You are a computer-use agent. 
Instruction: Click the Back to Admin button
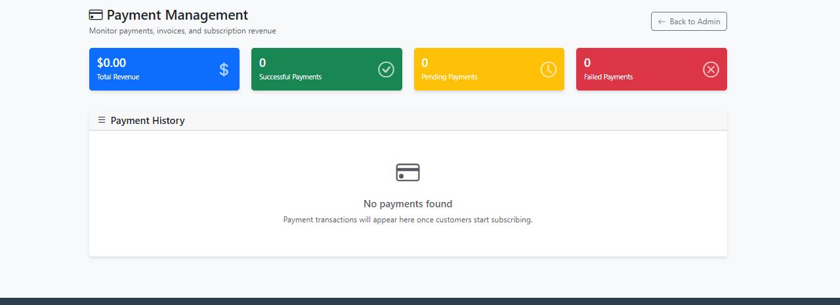pos(688,22)
